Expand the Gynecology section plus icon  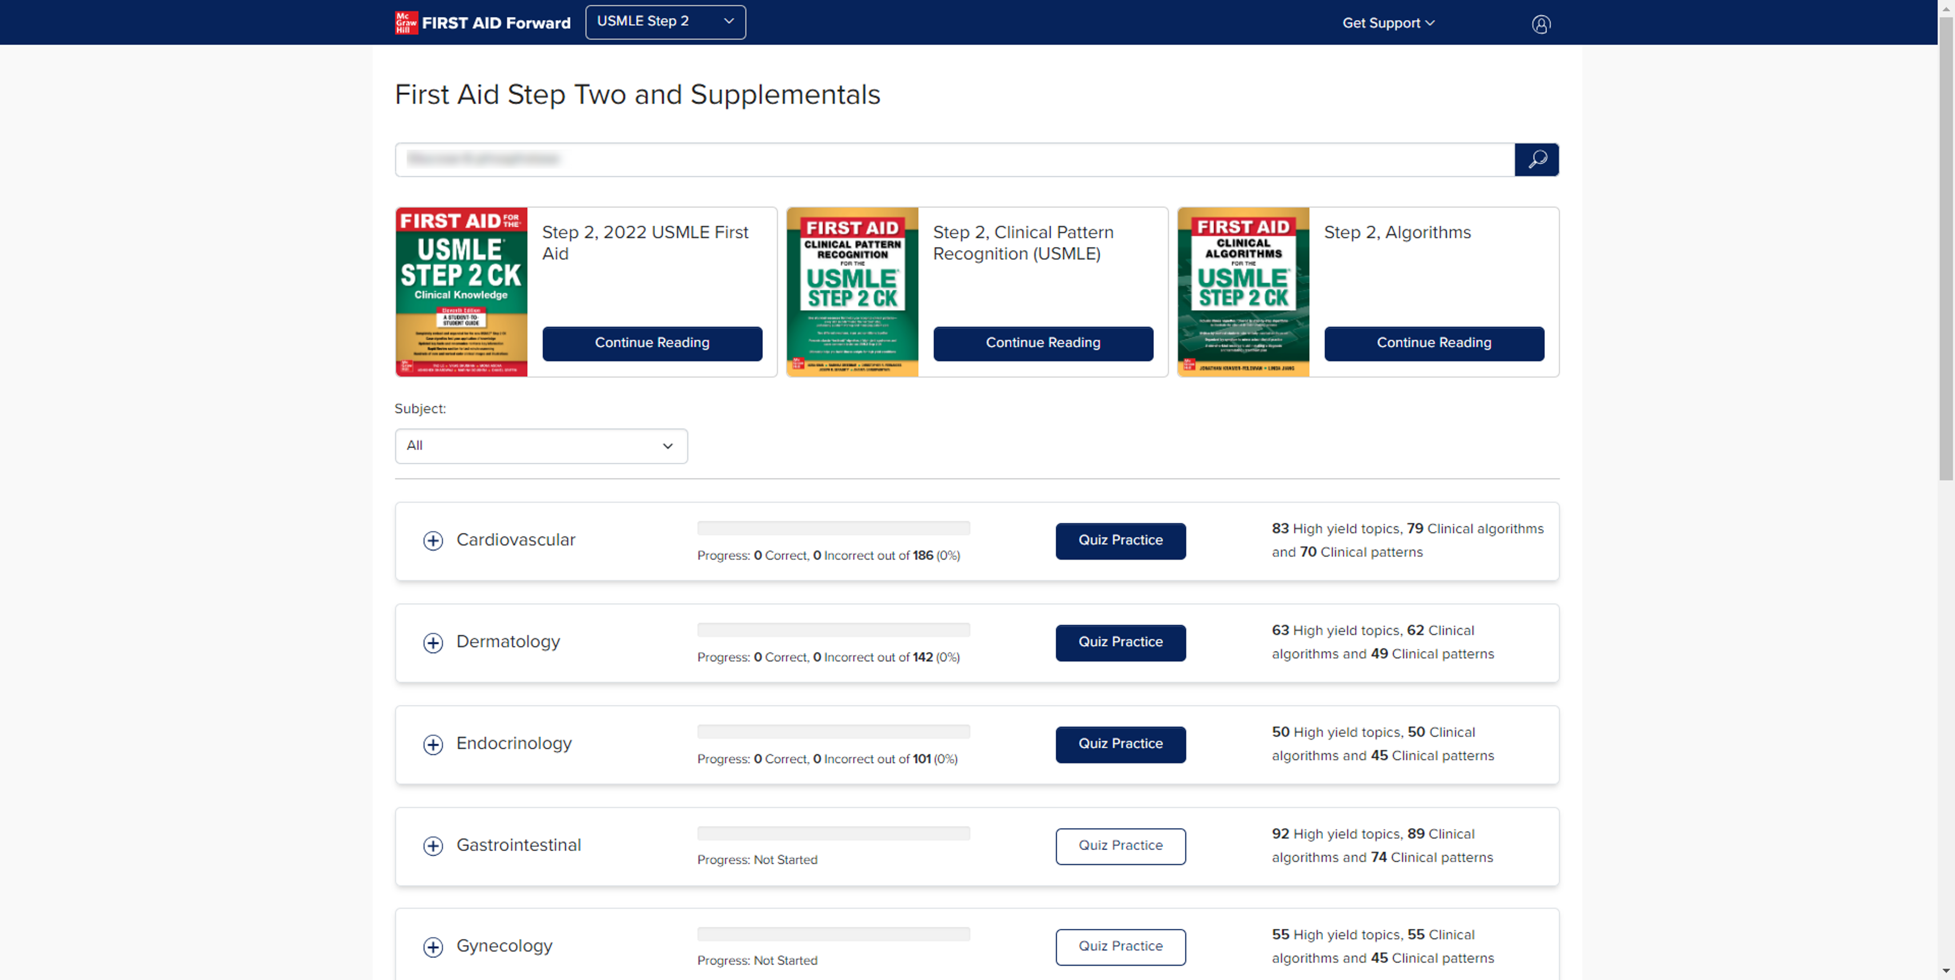point(433,947)
